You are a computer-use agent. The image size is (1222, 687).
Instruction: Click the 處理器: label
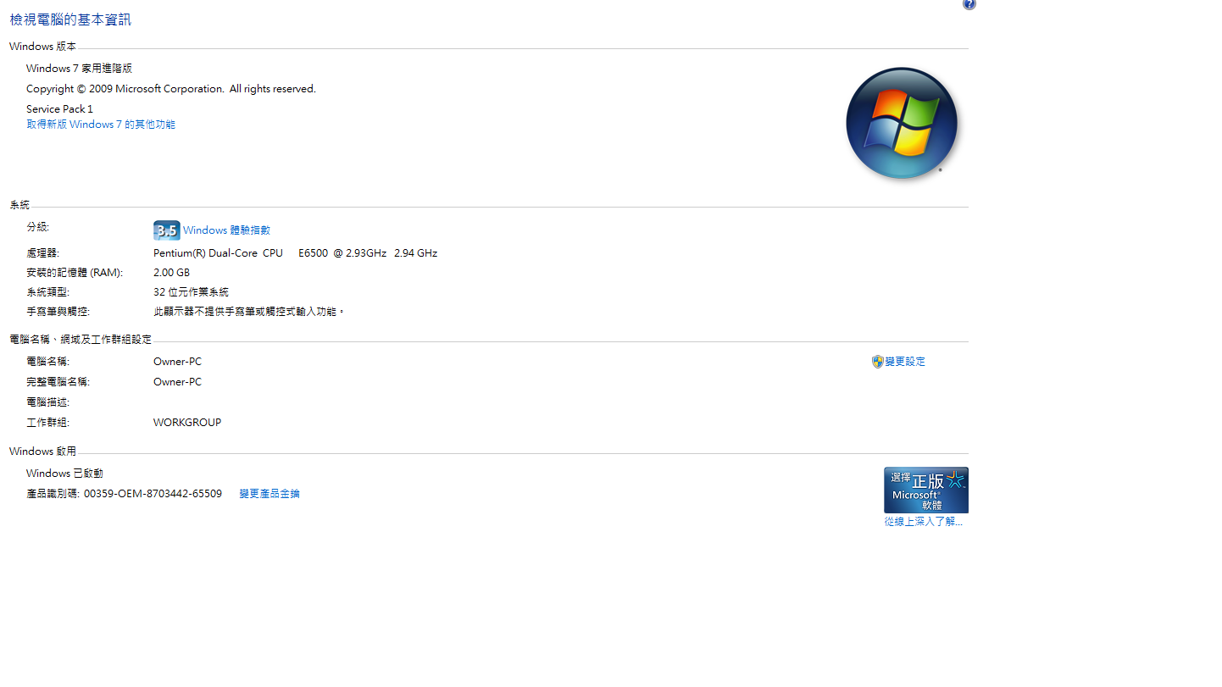[x=42, y=253]
